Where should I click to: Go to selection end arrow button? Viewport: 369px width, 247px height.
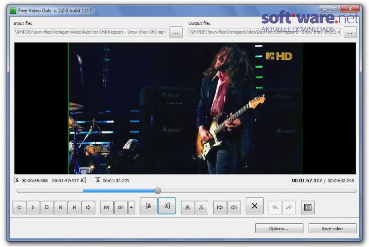click(x=233, y=207)
